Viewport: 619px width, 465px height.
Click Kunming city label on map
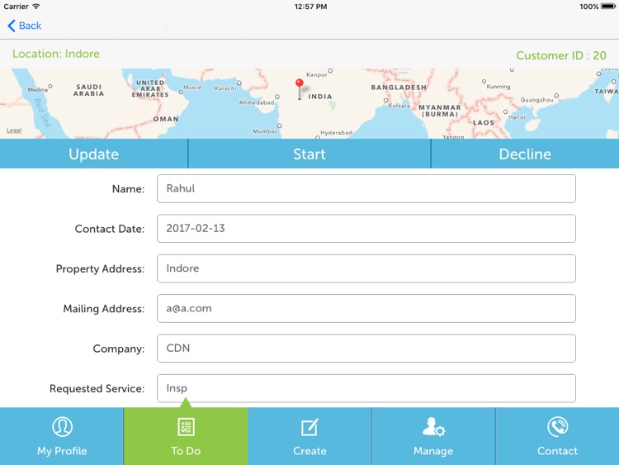[499, 87]
